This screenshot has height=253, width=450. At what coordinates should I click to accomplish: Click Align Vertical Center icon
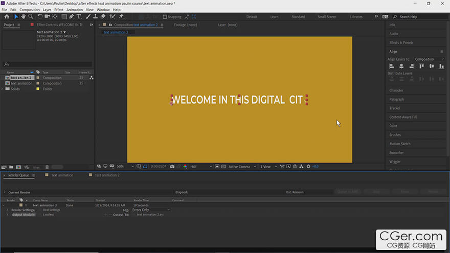click(x=432, y=66)
